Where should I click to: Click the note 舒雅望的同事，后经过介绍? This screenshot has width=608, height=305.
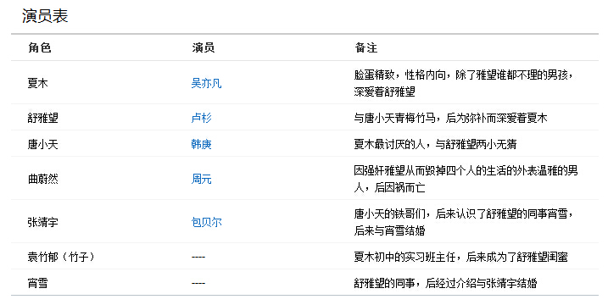click(445, 283)
